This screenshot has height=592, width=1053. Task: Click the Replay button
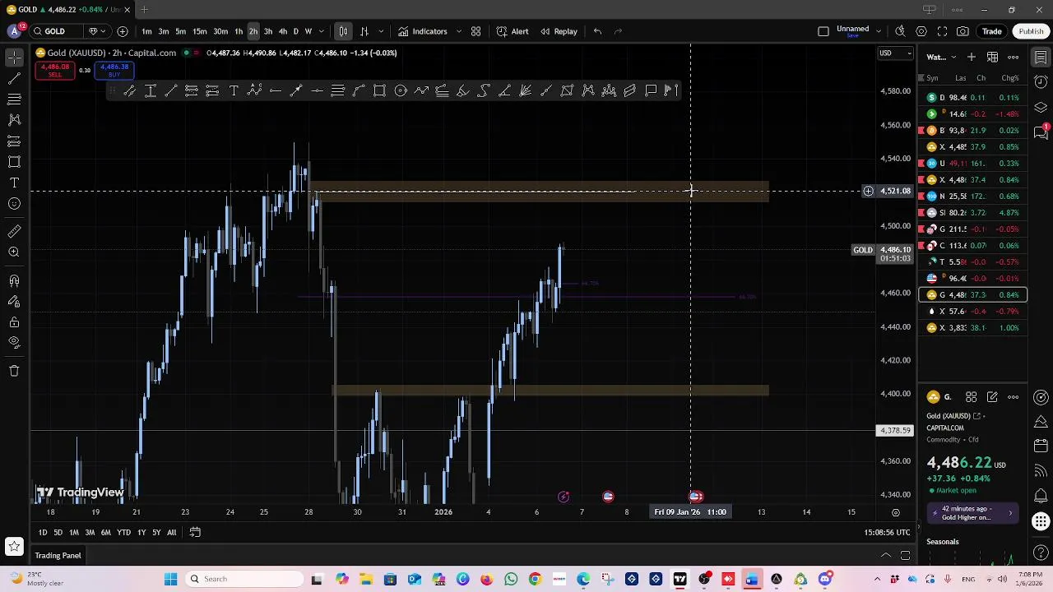coord(559,31)
